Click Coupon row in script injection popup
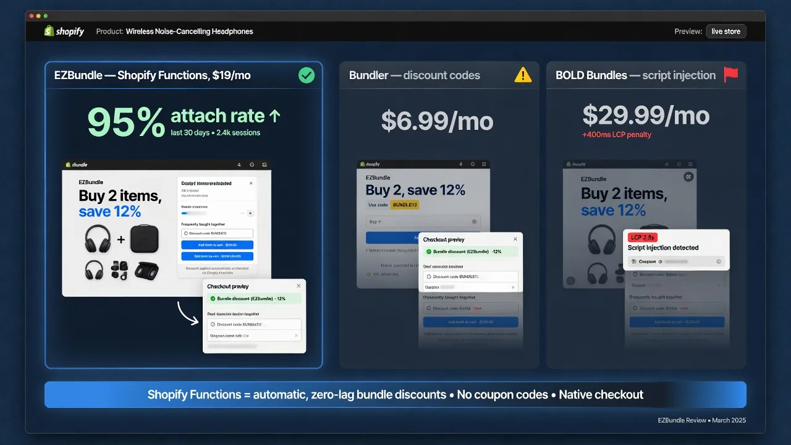The image size is (791, 445). click(677, 261)
